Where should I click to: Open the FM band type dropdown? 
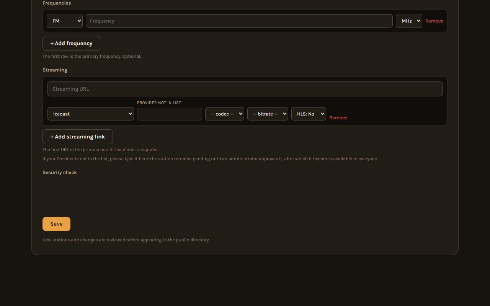point(65,21)
